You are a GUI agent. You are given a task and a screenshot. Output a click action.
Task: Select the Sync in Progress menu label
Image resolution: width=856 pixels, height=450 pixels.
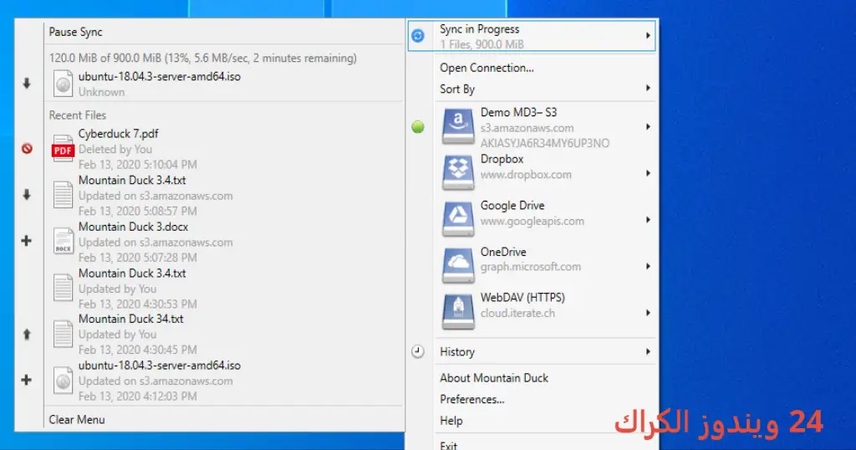tap(479, 29)
